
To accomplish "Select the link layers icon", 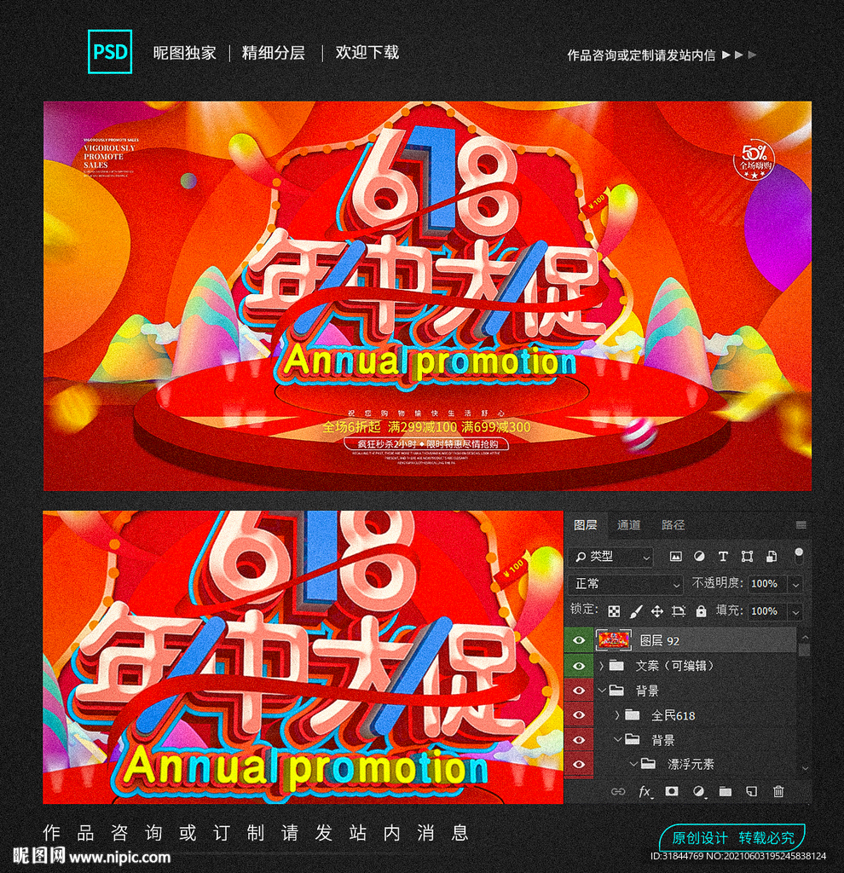I will pyautogui.click(x=618, y=792).
